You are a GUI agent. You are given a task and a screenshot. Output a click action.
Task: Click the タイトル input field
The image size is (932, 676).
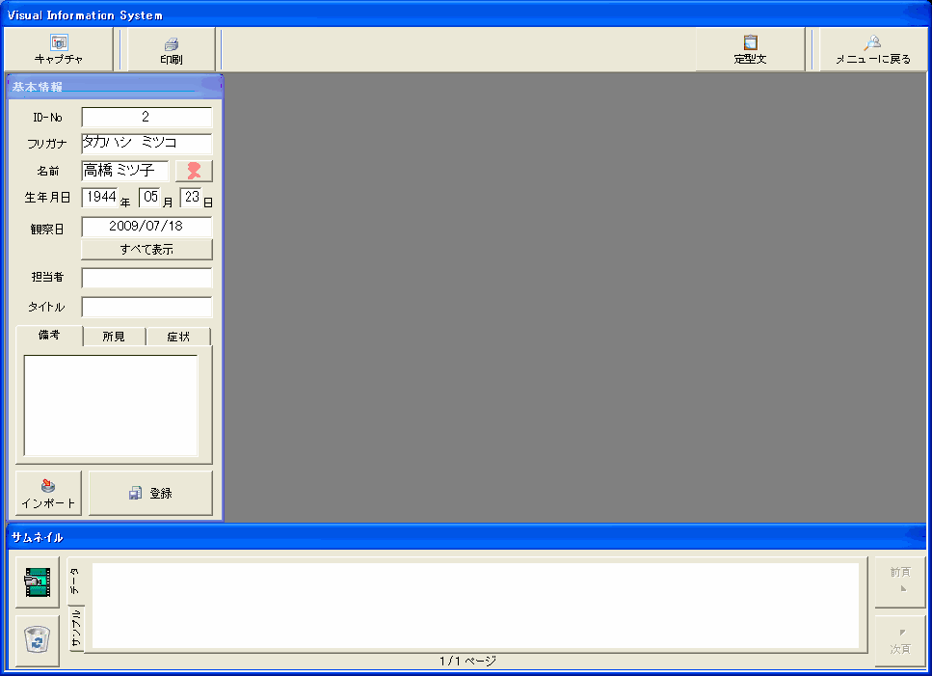[x=146, y=308]
